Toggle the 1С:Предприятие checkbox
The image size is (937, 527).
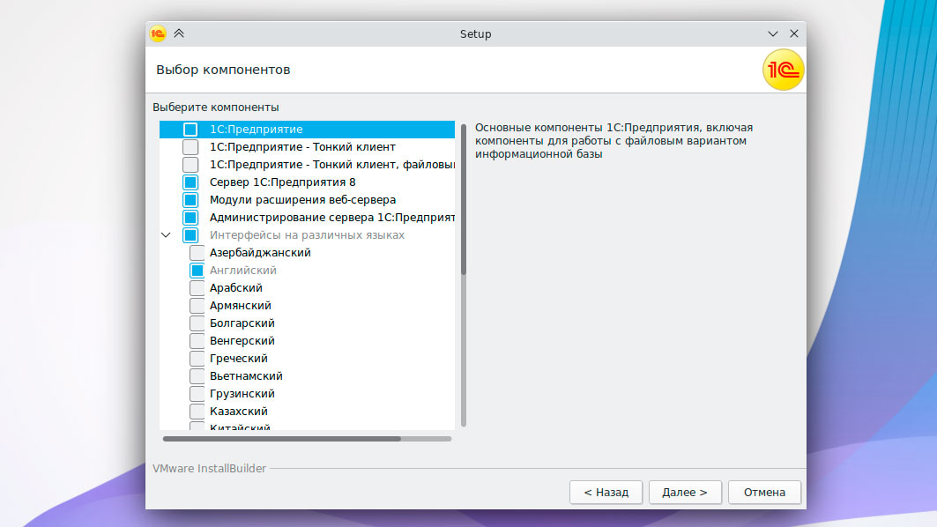[x=190, y=129]
